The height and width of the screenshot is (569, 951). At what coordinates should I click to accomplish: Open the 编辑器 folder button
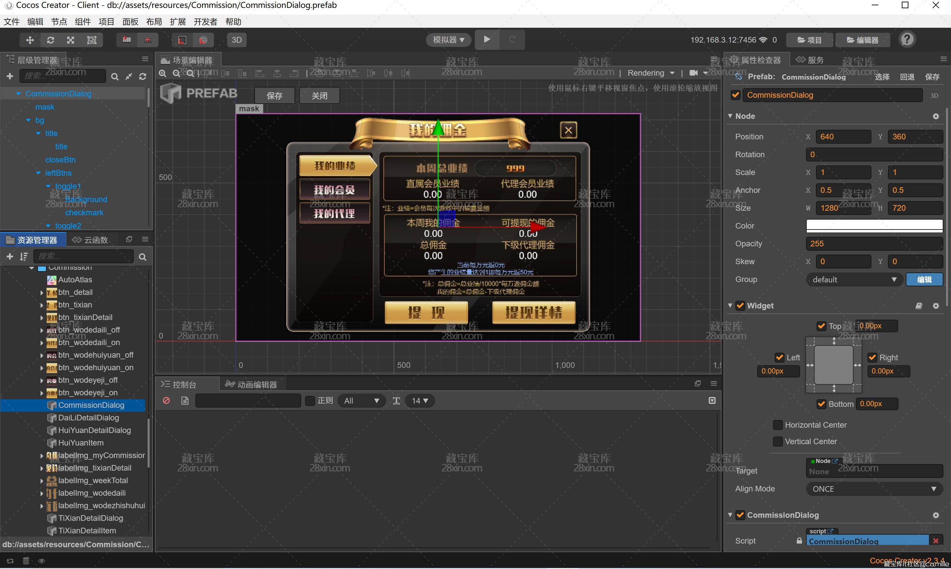coord(863,40)
